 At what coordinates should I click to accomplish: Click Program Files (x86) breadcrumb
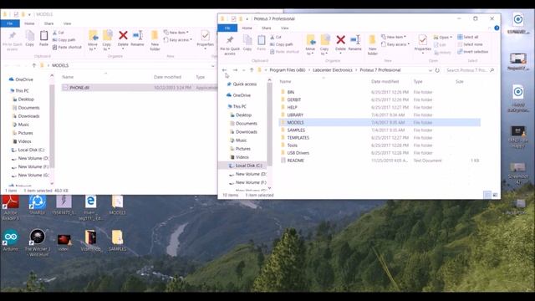288,70
